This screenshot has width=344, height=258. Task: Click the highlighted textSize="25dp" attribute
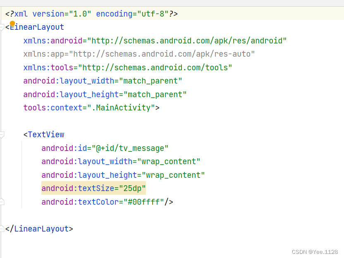click(93, 188)
